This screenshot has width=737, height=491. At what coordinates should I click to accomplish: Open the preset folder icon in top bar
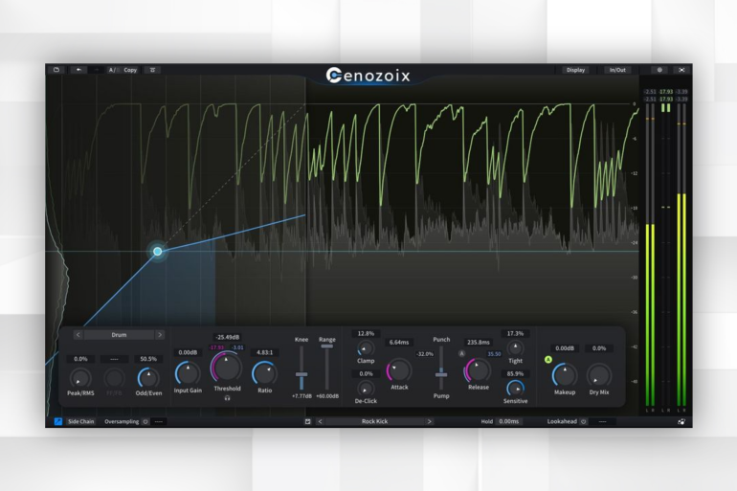(x=56, y=70)
